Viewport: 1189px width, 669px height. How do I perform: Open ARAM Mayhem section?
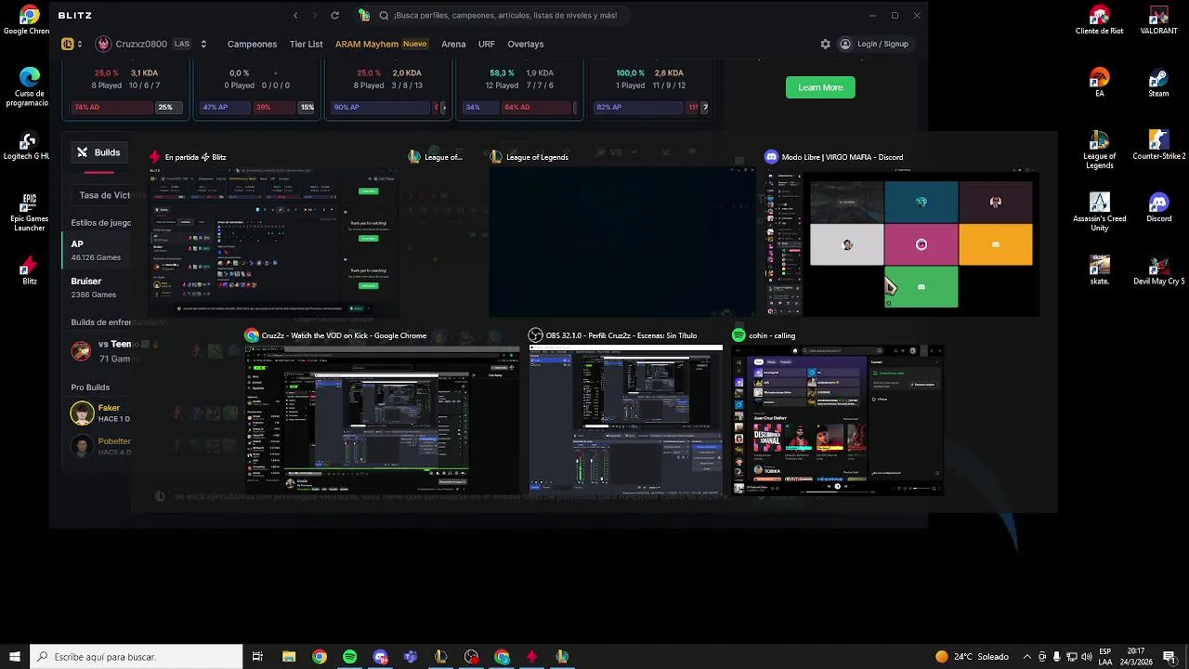pos(381,44)
